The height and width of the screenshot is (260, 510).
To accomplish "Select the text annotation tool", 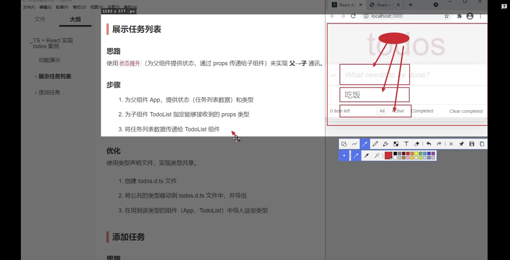I will tap(406, 144).
